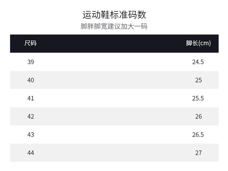Pick size 44 in the size column
This screenshot has width=228, height=171.
[x=31, y=153]
